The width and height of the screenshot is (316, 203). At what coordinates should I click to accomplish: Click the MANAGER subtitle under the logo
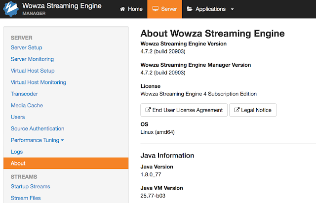pyautogui.click(x=34, y=13)
